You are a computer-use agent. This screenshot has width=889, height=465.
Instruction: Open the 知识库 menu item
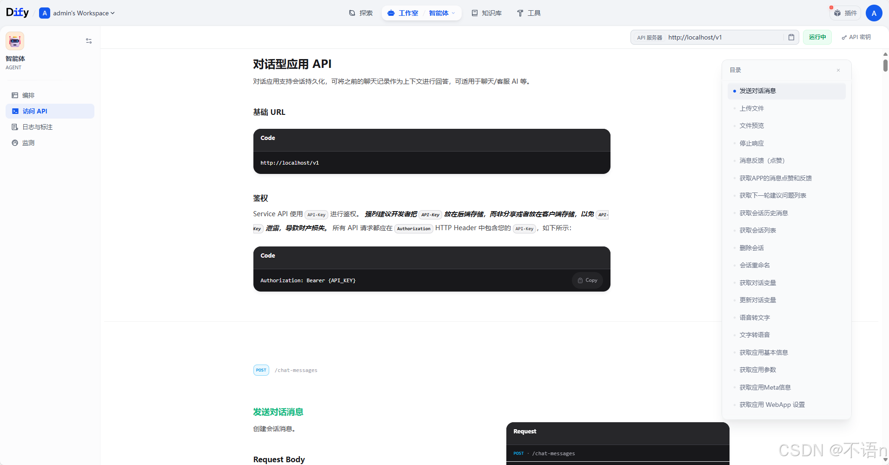(x=486, y=13)
